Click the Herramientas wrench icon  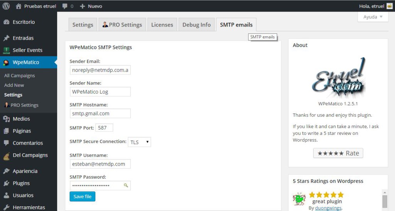6,207
